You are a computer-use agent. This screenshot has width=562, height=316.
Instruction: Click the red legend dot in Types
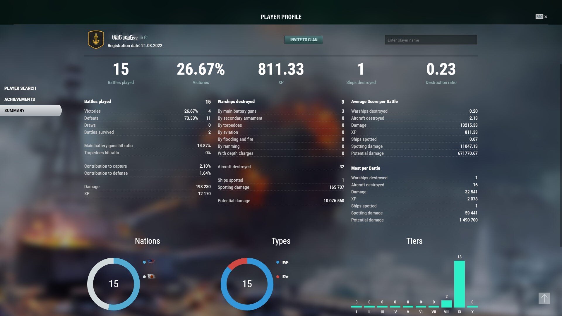(x=278, y=277)
